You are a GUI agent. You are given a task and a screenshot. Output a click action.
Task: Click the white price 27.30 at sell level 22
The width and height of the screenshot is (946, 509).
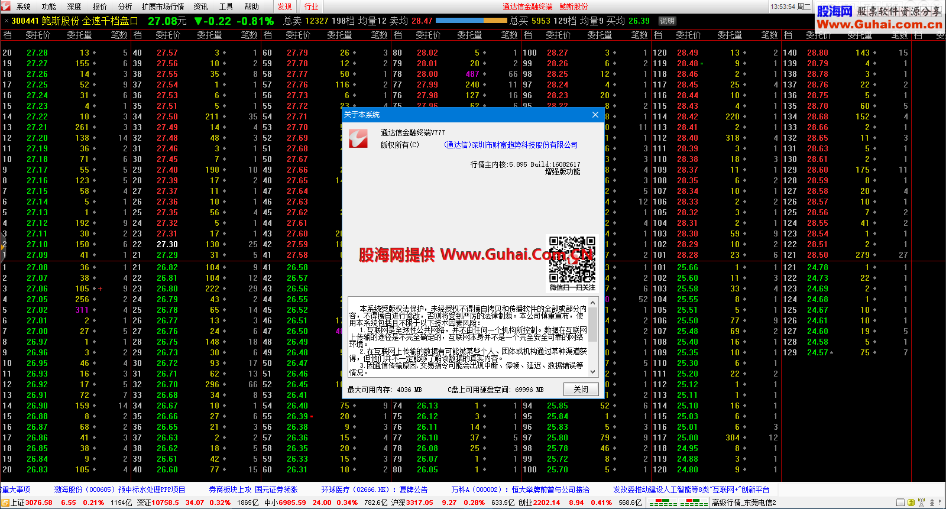(167, 244)
